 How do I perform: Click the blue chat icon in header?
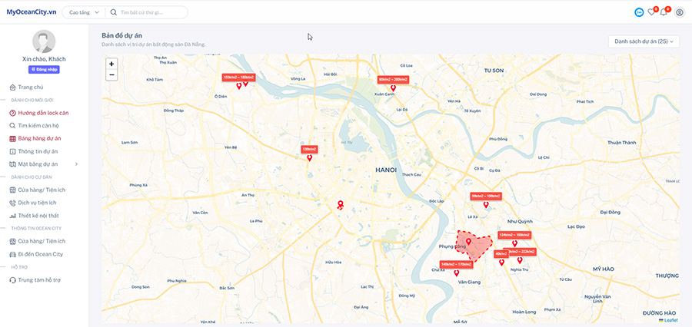[x=639, y=12]
